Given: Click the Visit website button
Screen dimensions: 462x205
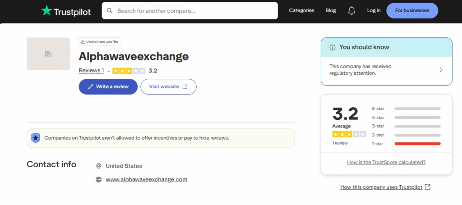Looking at the screenshot, I should [168, 87].
